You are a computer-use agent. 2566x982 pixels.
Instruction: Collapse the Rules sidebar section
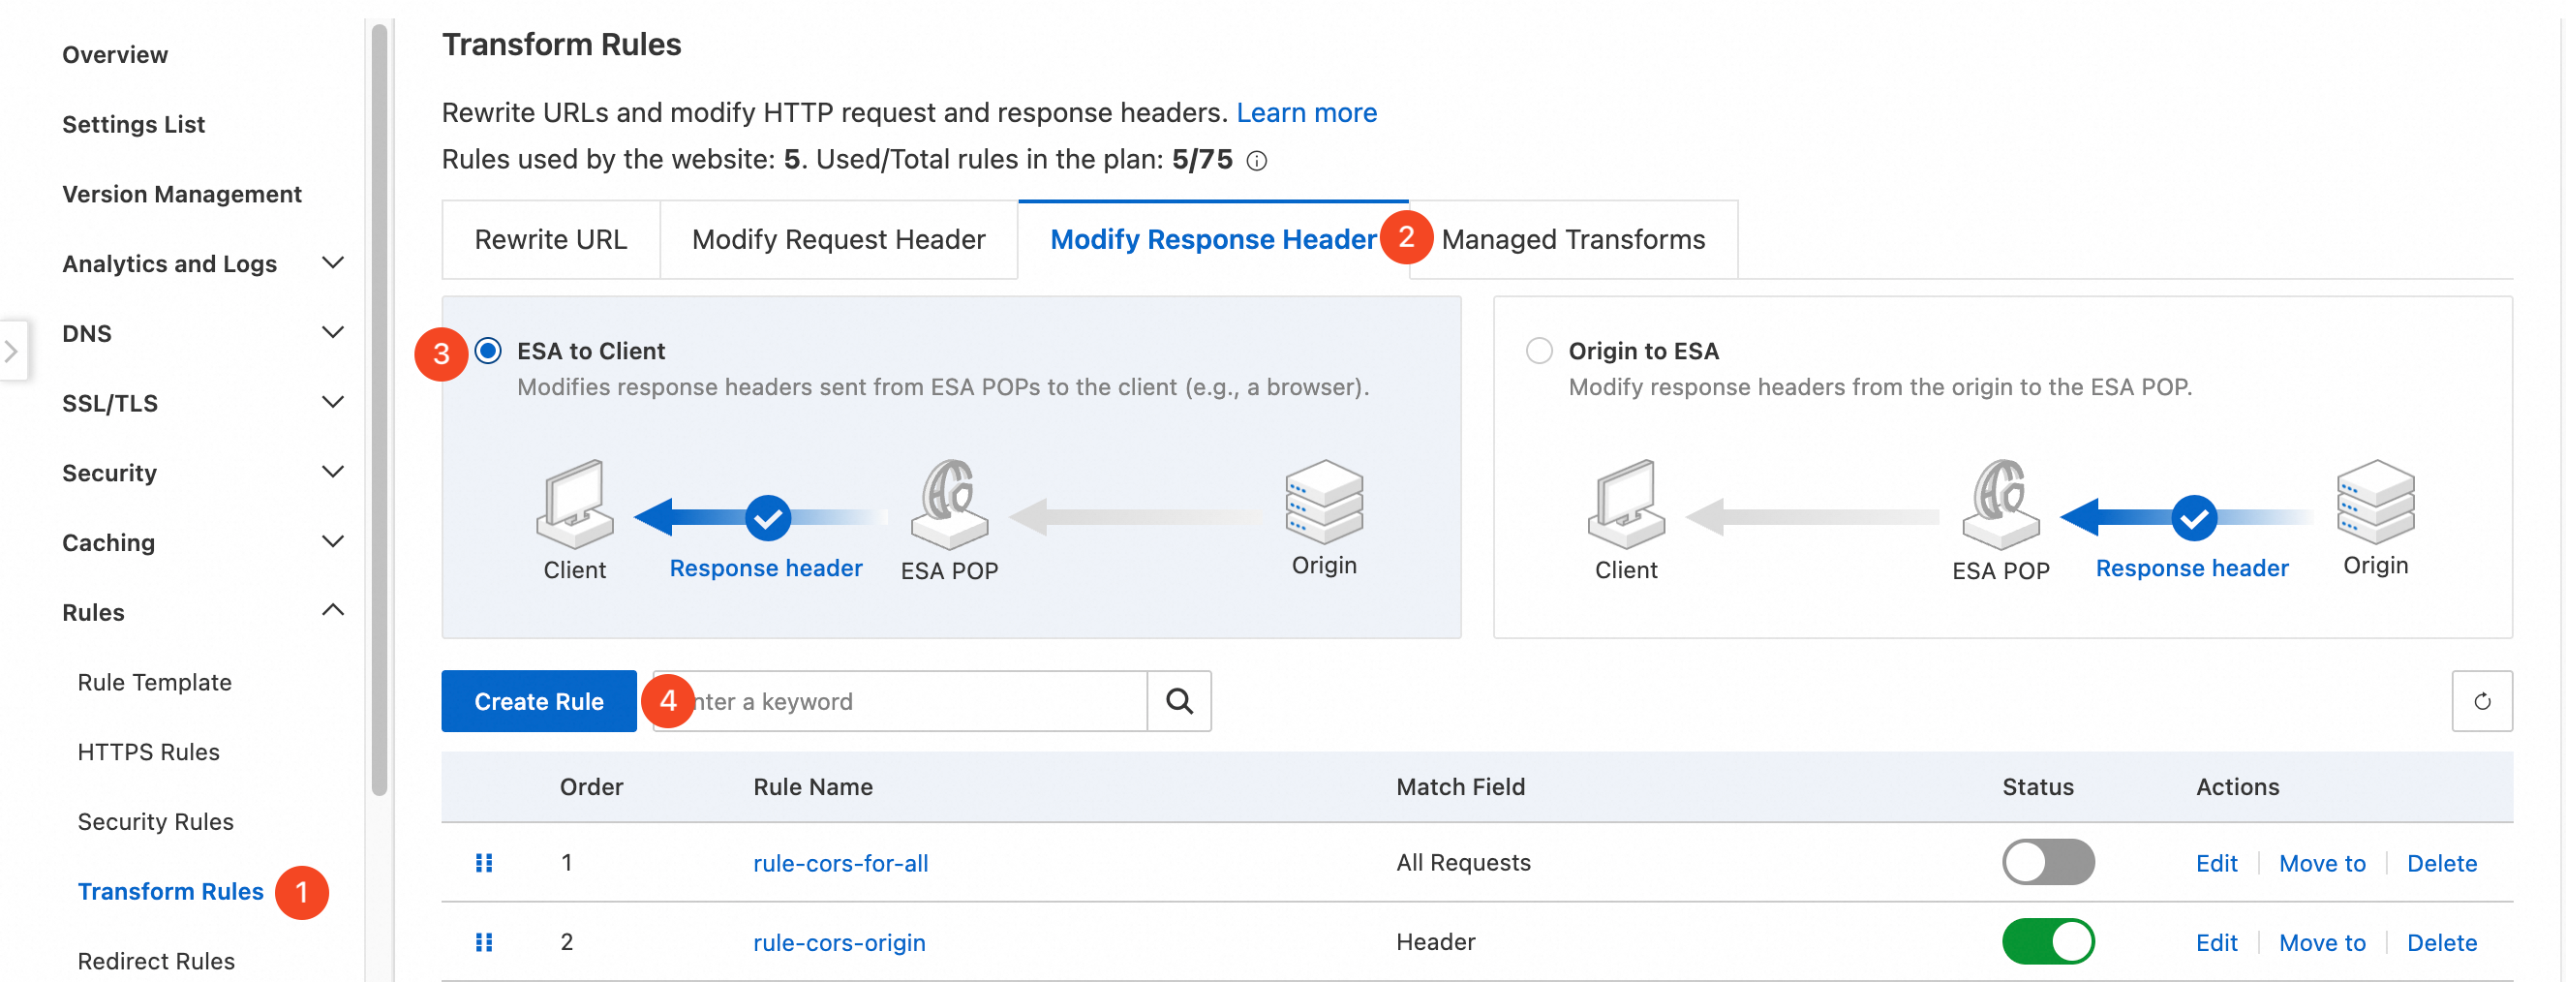(x=333, y=611)
